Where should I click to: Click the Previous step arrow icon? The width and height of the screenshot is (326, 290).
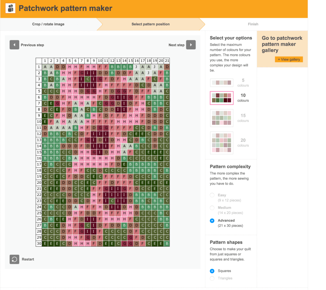(14, 45)
